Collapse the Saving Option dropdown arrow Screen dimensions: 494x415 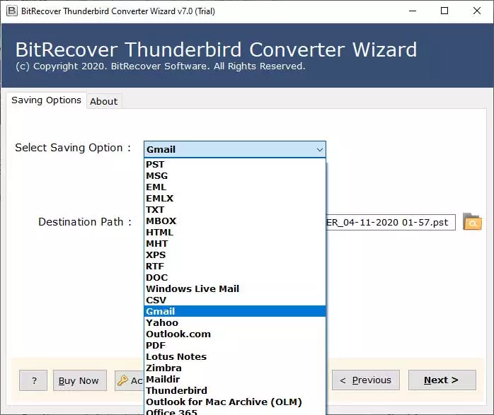point(319,149)
